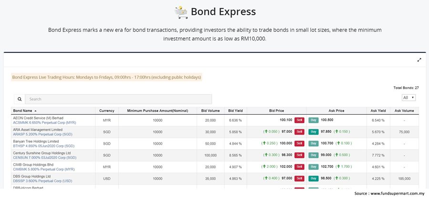
Task: Sort the table by Bid Yield column
Action: coord(235,111)
